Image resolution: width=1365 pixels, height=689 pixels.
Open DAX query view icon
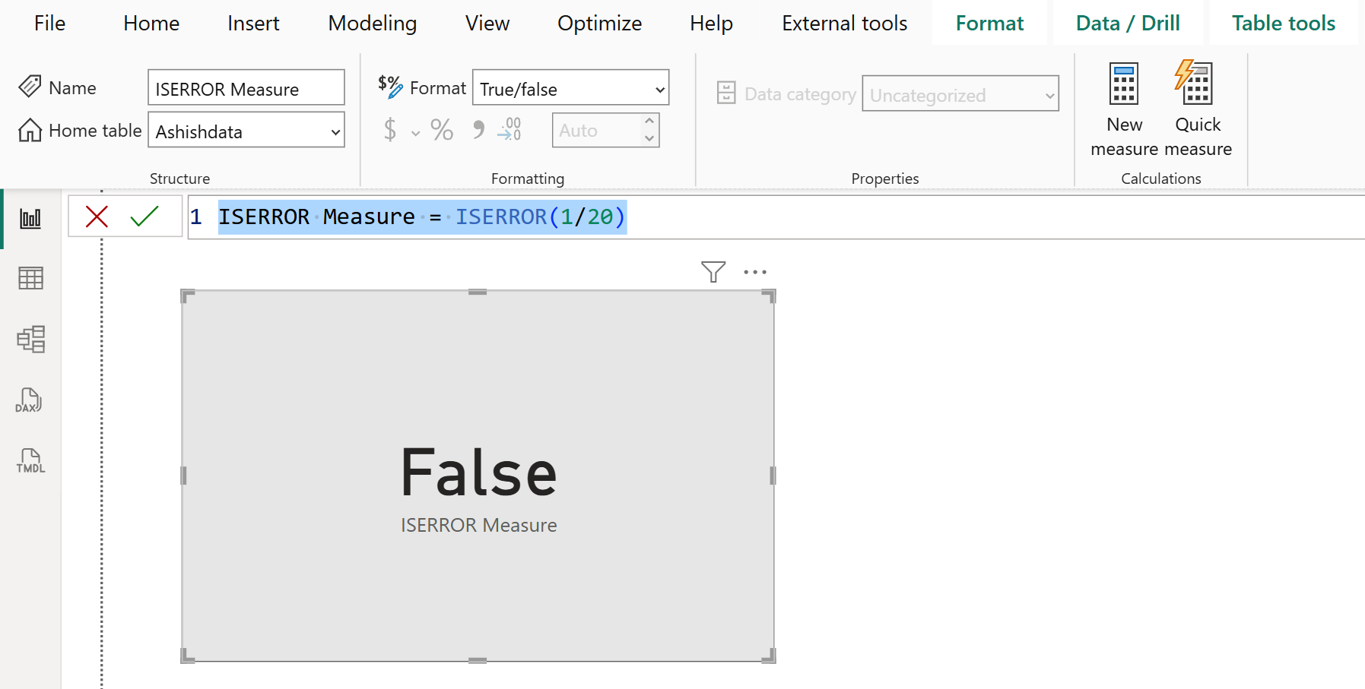30,400
